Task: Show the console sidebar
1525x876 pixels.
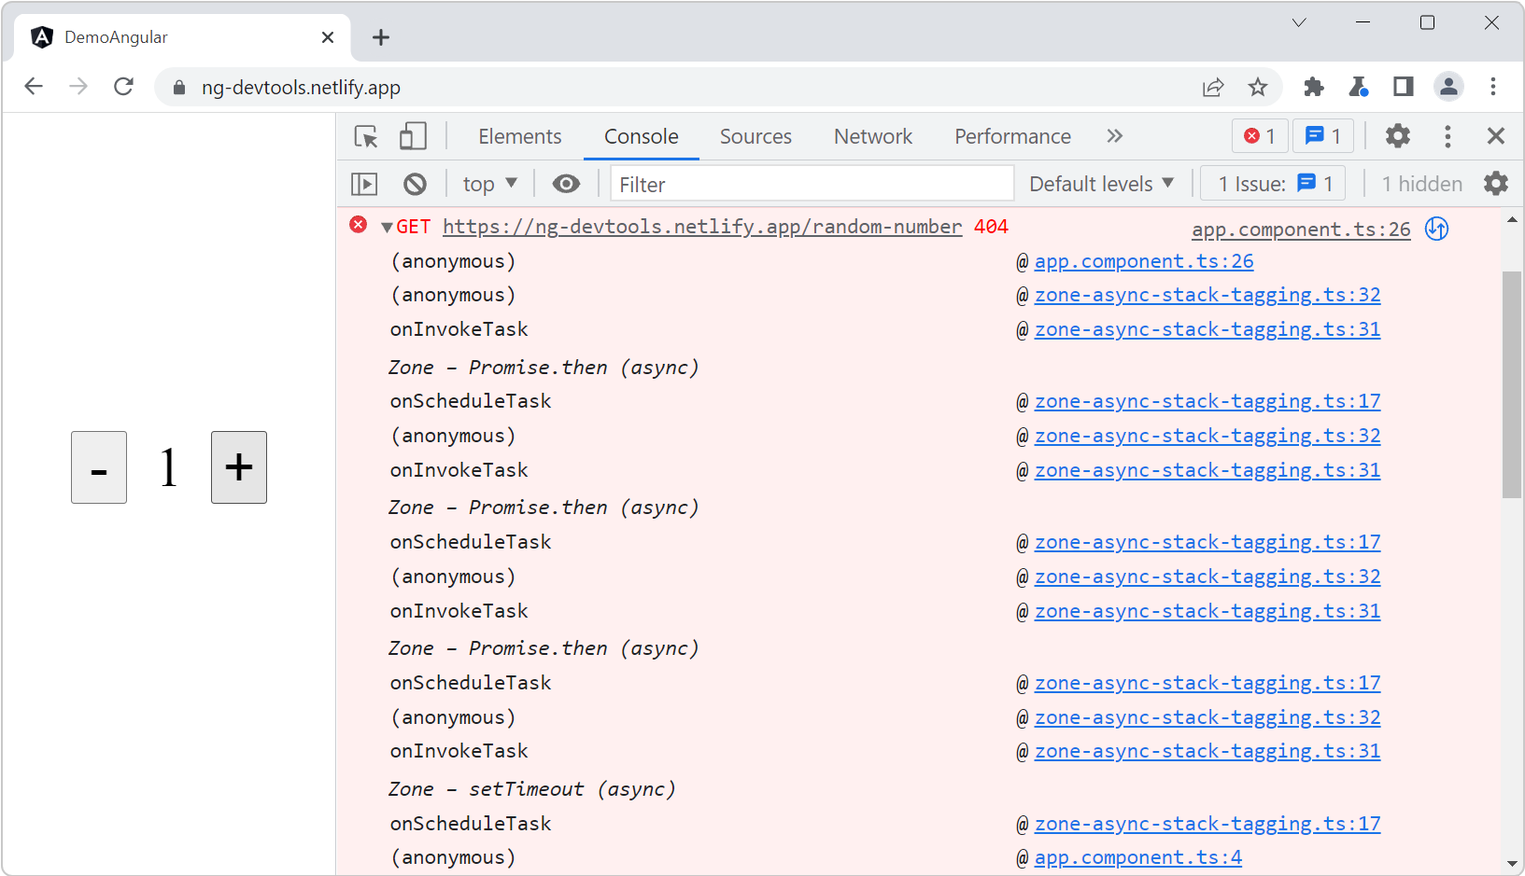Action: click(x=363, y=183)
